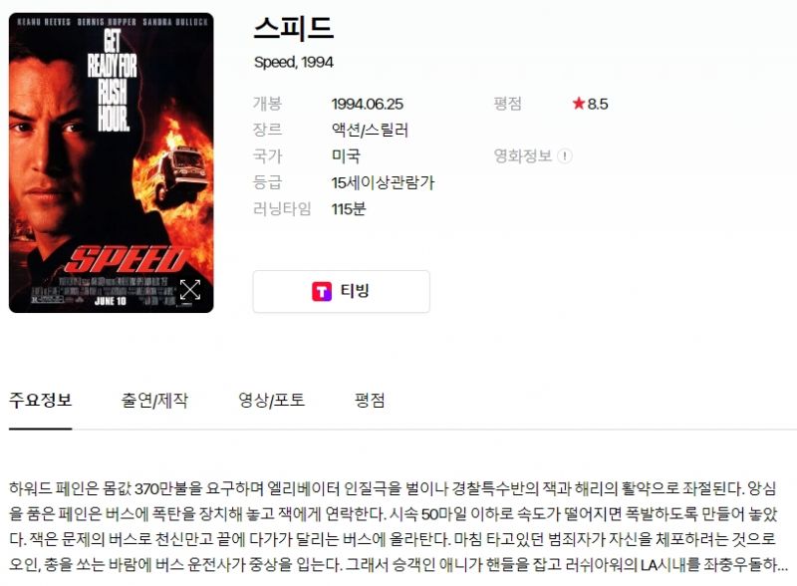Screen dimensions: 797x586
Task: Click the 스피드 movie title
Action: pos(293,29)
